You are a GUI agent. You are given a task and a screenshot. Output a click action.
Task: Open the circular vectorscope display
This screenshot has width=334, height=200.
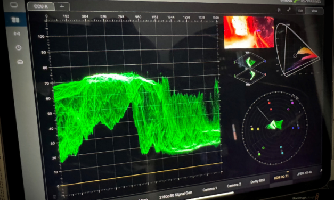tap(275, 128)
